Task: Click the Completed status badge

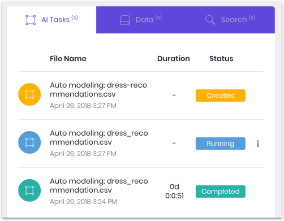Action: (221, 192)
